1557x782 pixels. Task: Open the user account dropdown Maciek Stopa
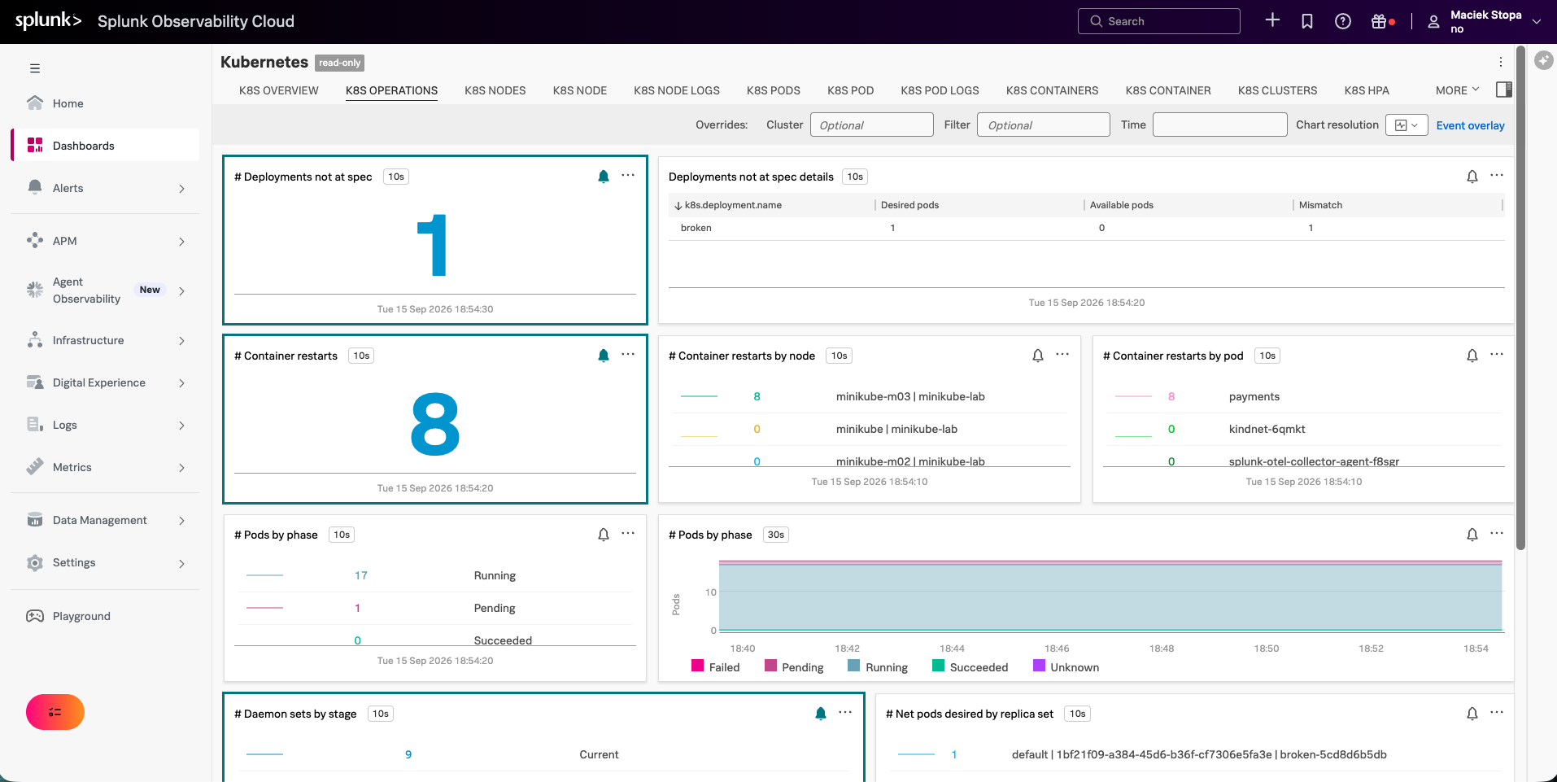click(1485, 21)
